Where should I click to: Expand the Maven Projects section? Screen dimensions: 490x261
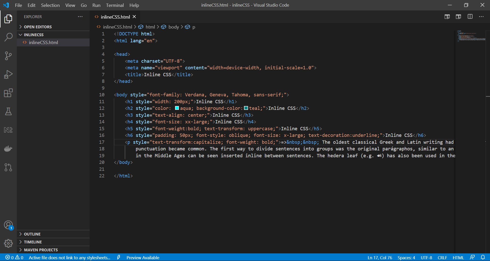(41, 250)
